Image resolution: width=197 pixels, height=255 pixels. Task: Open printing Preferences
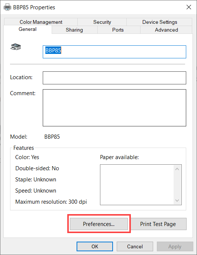[x=99, y=224]
